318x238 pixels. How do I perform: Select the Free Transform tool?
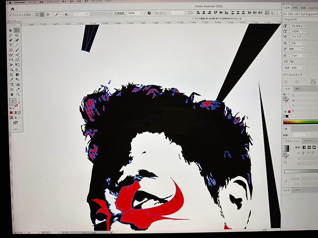(17, 65)
